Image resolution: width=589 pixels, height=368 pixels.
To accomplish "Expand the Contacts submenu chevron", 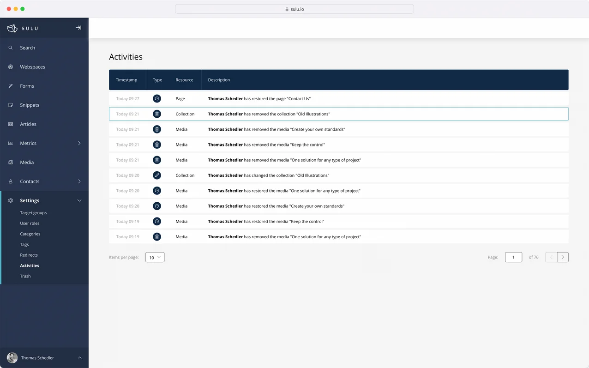I will (x=79, y=181).
